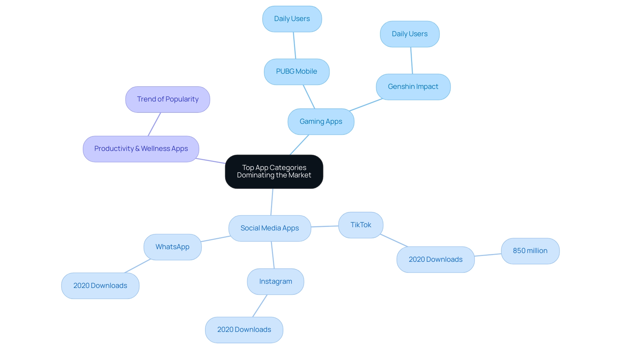The image size is (621, 350).
Task: Toggle visibility of Productivity & Wellness Apps branch
Action: tap(141, 148)
